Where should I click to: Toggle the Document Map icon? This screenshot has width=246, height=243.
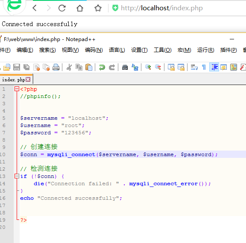click(x=234, y=67)
